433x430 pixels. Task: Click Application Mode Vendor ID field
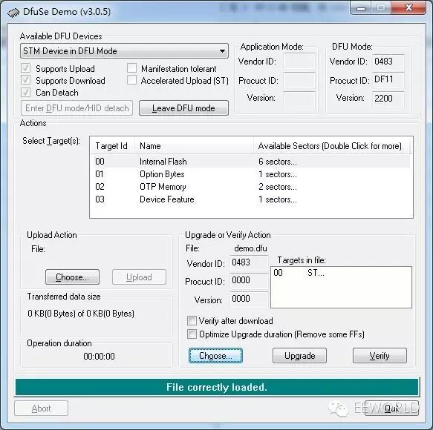click(x=299, y=62)
